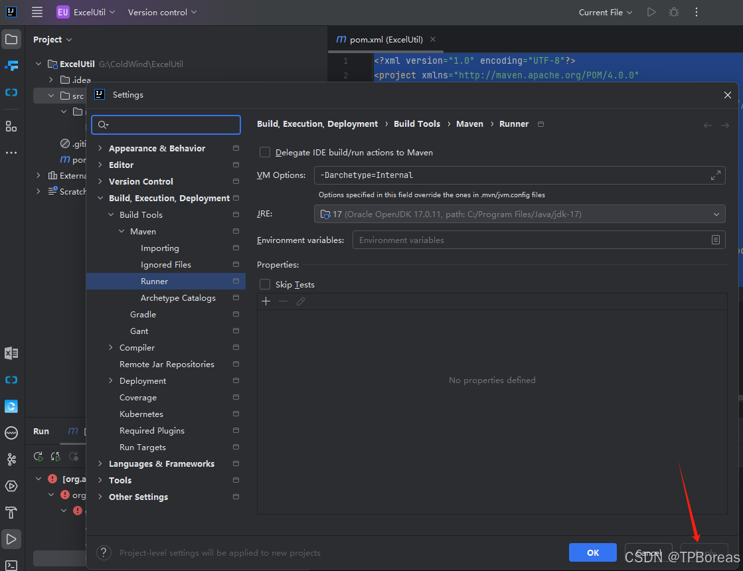Select the Importing settings page
Image resolution: width=743 pixels, height=571 pixels.
point(159,248)
